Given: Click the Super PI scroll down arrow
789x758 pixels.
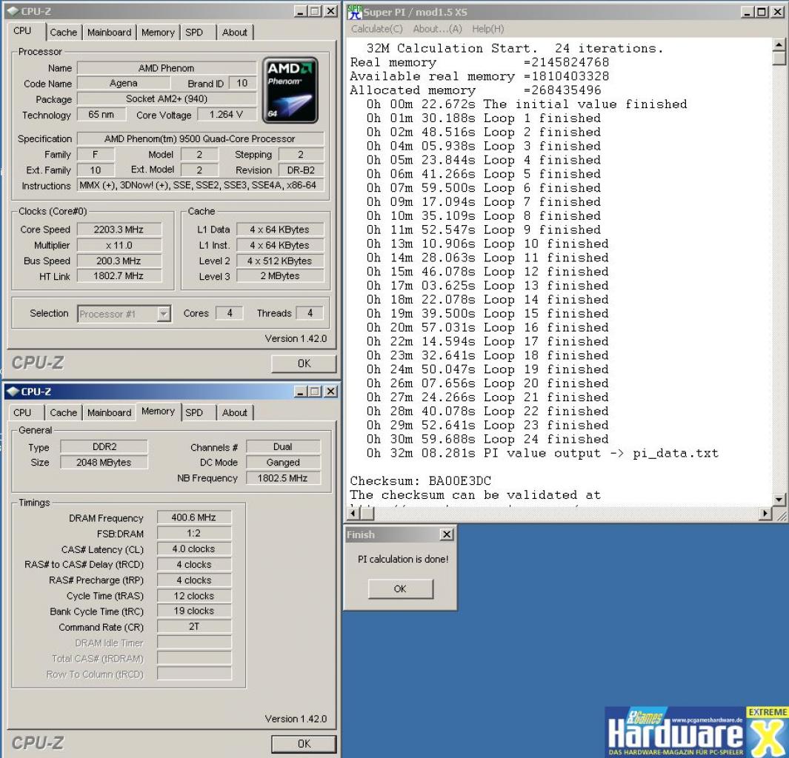Looking at the screenshot, I should coord(779,500).
